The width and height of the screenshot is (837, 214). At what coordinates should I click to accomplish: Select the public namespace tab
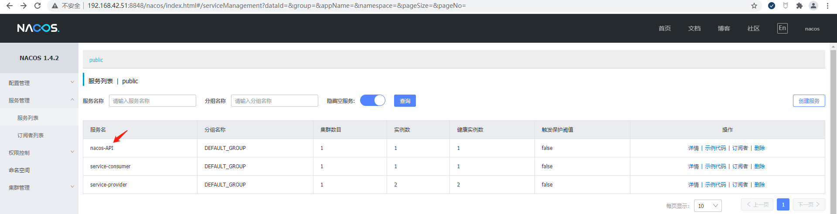pos(96,60)
